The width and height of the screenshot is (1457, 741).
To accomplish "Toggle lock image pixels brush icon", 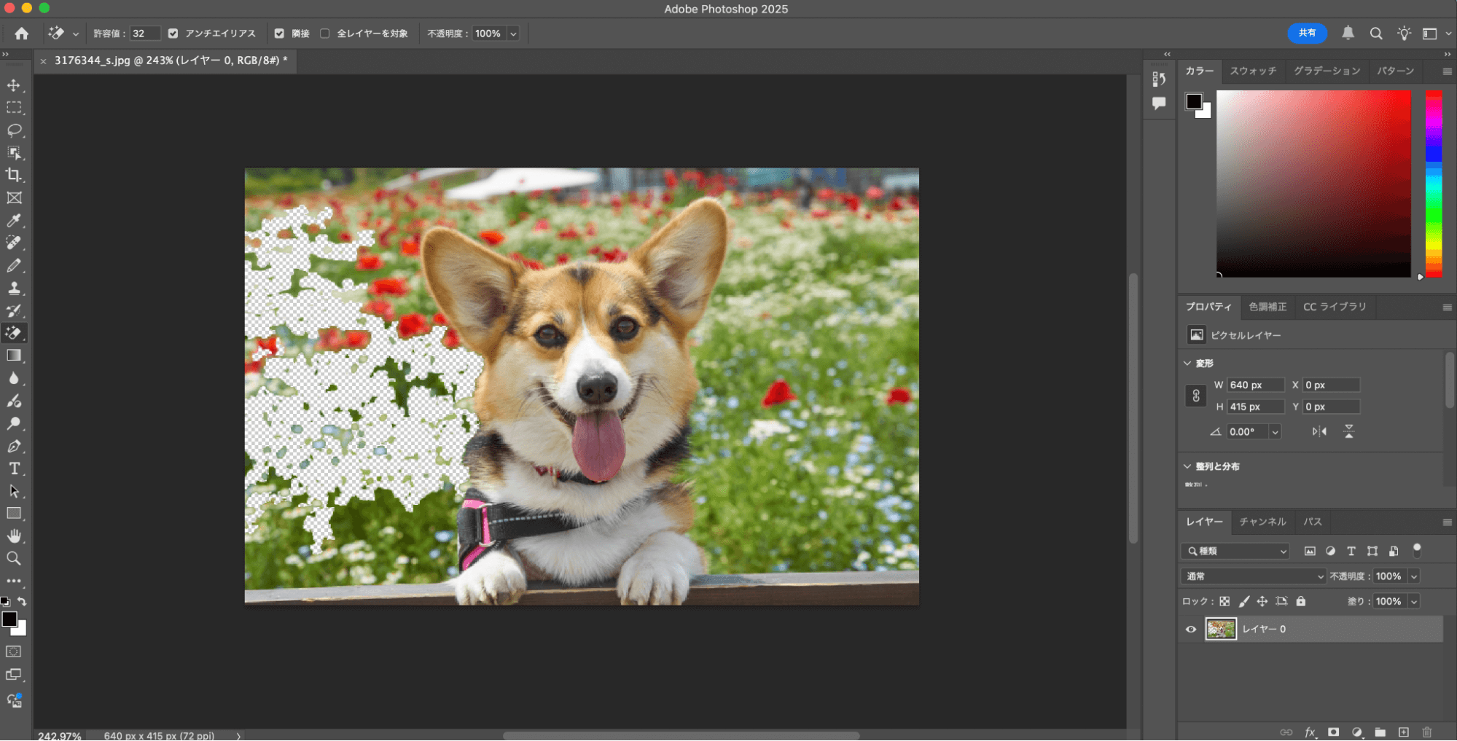I will (1244, 602).
